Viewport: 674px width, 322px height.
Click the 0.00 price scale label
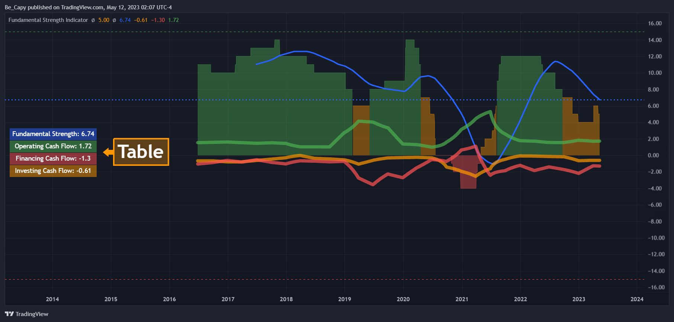[x=654, y=155]
